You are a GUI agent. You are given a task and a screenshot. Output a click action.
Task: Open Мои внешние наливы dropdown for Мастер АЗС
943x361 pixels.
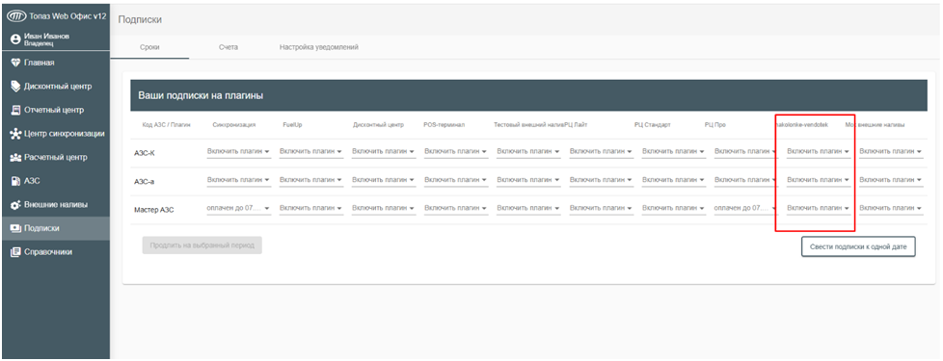[891, 208]
